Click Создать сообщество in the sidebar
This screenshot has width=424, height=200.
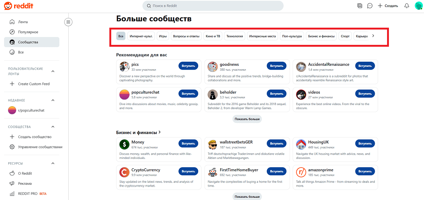[x=32, y=137]
